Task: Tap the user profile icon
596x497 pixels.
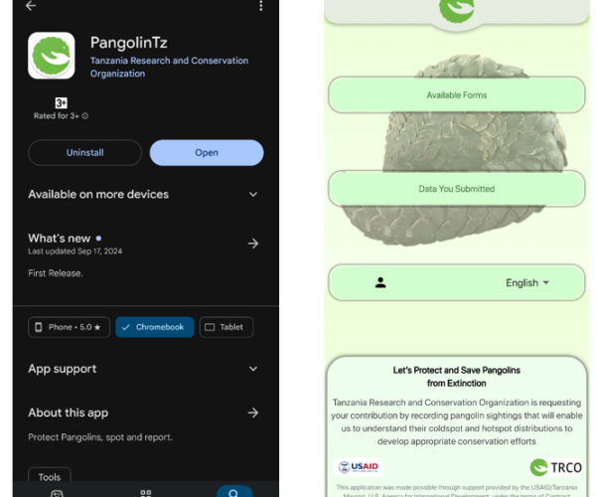Action: tap(380, 282)
